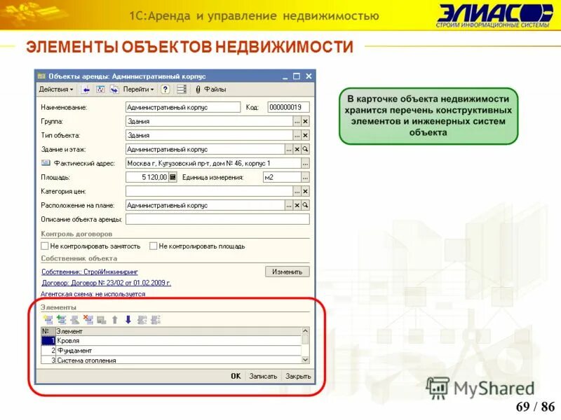
Task: Open Категория цен ellipsis selector
Action: (x=297, y=191)
